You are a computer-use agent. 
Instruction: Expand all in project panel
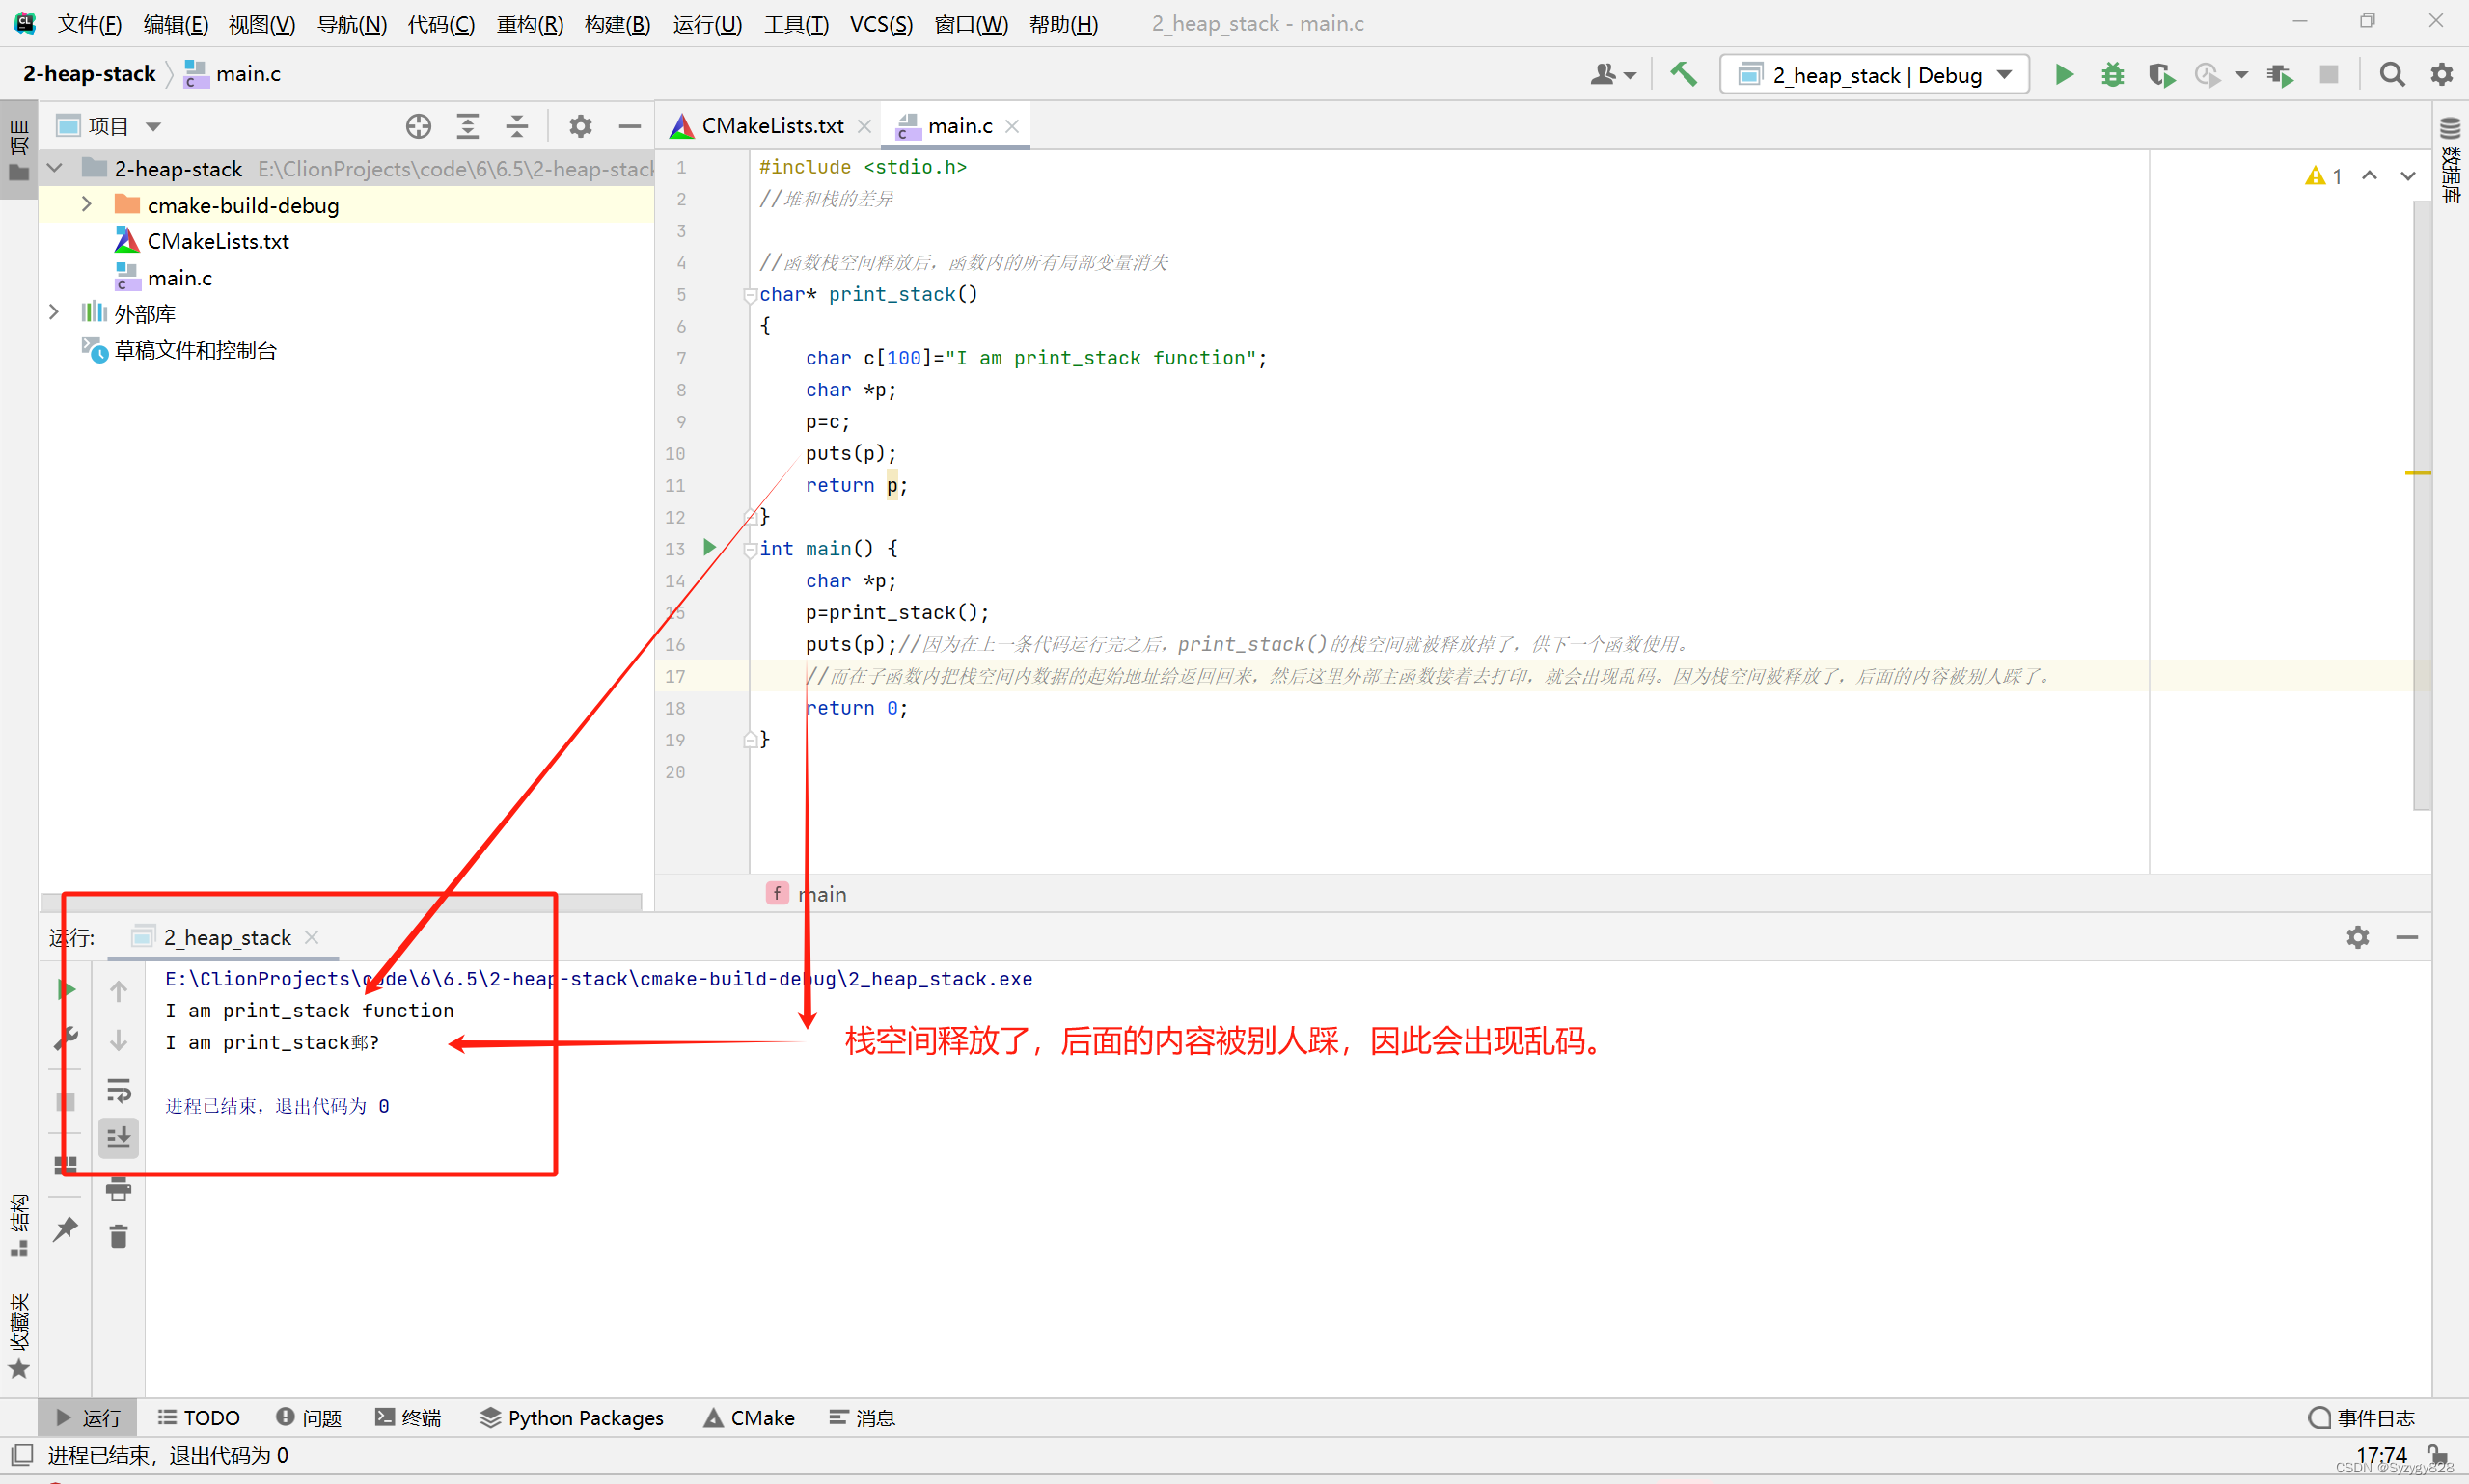(x=468, y=126)
